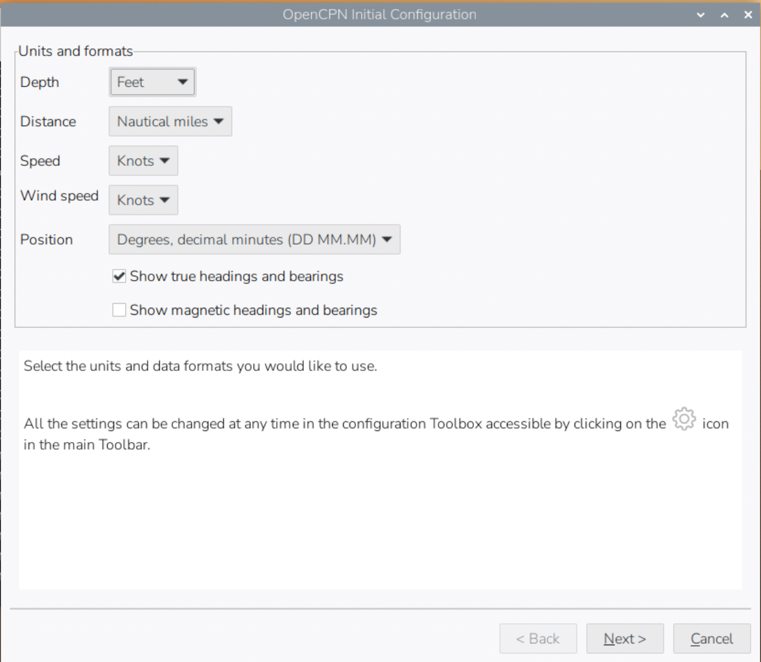Expand the Wind speed units dropdown
This screenshot has width=761, height=662.
(x=143, y=200)
